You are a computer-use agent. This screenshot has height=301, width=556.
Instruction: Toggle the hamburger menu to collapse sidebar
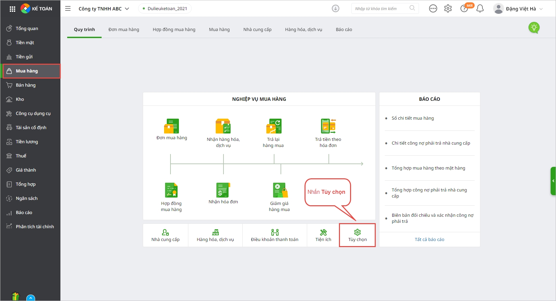(x=68, y=9)
